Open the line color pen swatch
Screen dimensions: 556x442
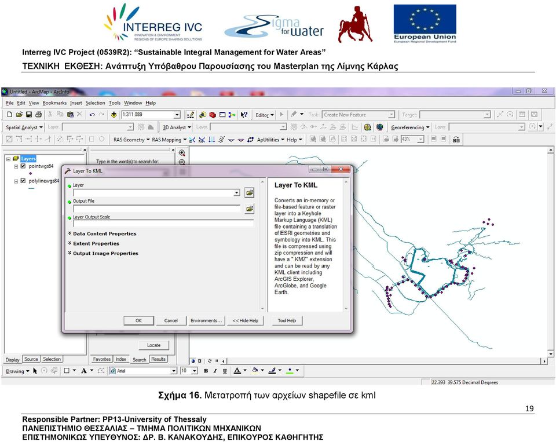pos(272,371)
